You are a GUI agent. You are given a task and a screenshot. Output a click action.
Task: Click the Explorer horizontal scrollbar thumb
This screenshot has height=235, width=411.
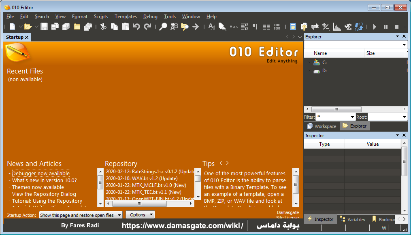click(336, 109)
